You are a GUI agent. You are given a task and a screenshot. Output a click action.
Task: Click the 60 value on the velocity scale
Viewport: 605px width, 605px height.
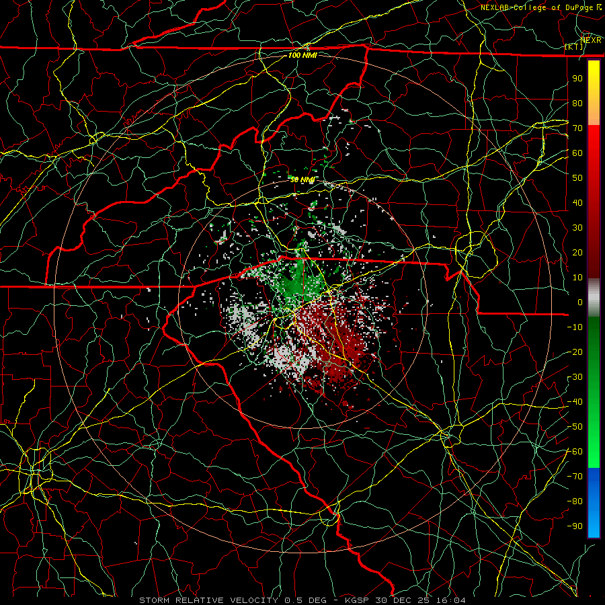(577, 153)
